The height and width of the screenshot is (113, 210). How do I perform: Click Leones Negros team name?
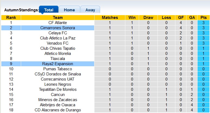click(x=58, y=84)
